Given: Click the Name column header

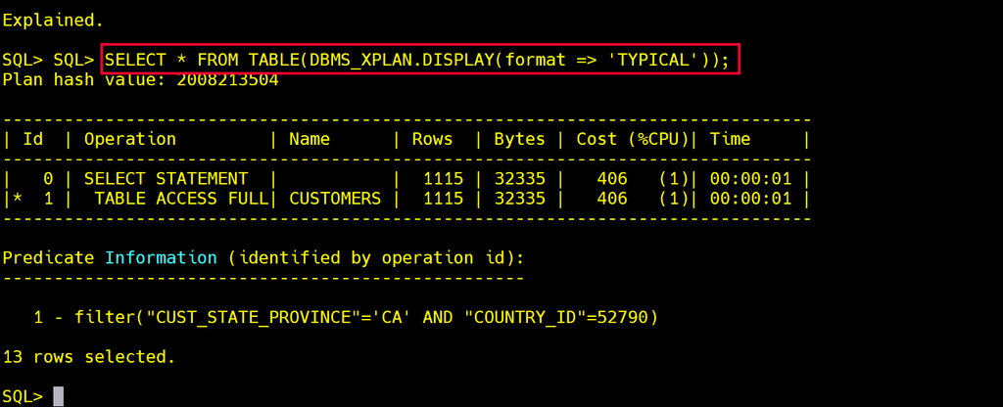Looking at the screenshot, I should (x=310, y=139).
